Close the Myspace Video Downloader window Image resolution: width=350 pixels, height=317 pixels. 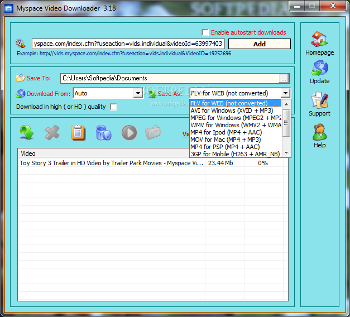[x=333, y=6]
